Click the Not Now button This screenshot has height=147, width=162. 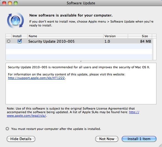pyautogui.click(x=107, y=139)
